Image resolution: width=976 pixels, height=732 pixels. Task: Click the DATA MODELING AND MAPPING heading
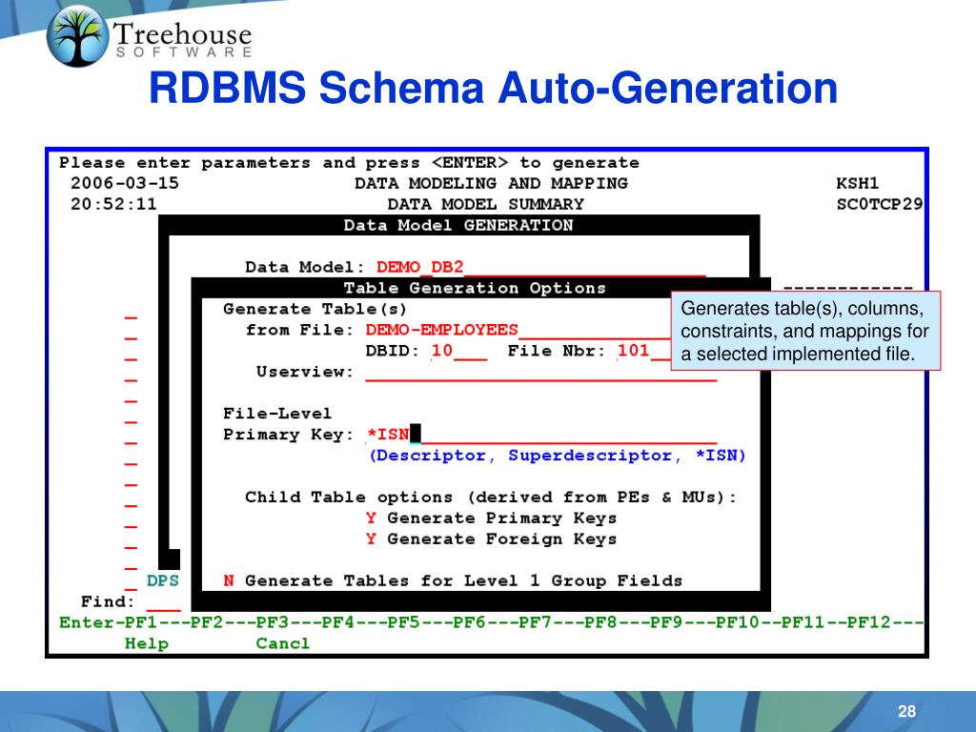click(x=491, y=184)
